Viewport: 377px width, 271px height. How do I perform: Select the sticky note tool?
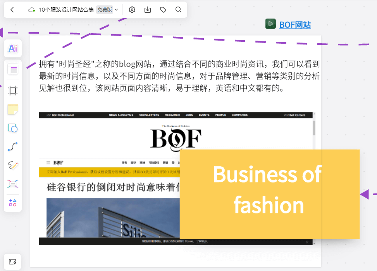13,109
